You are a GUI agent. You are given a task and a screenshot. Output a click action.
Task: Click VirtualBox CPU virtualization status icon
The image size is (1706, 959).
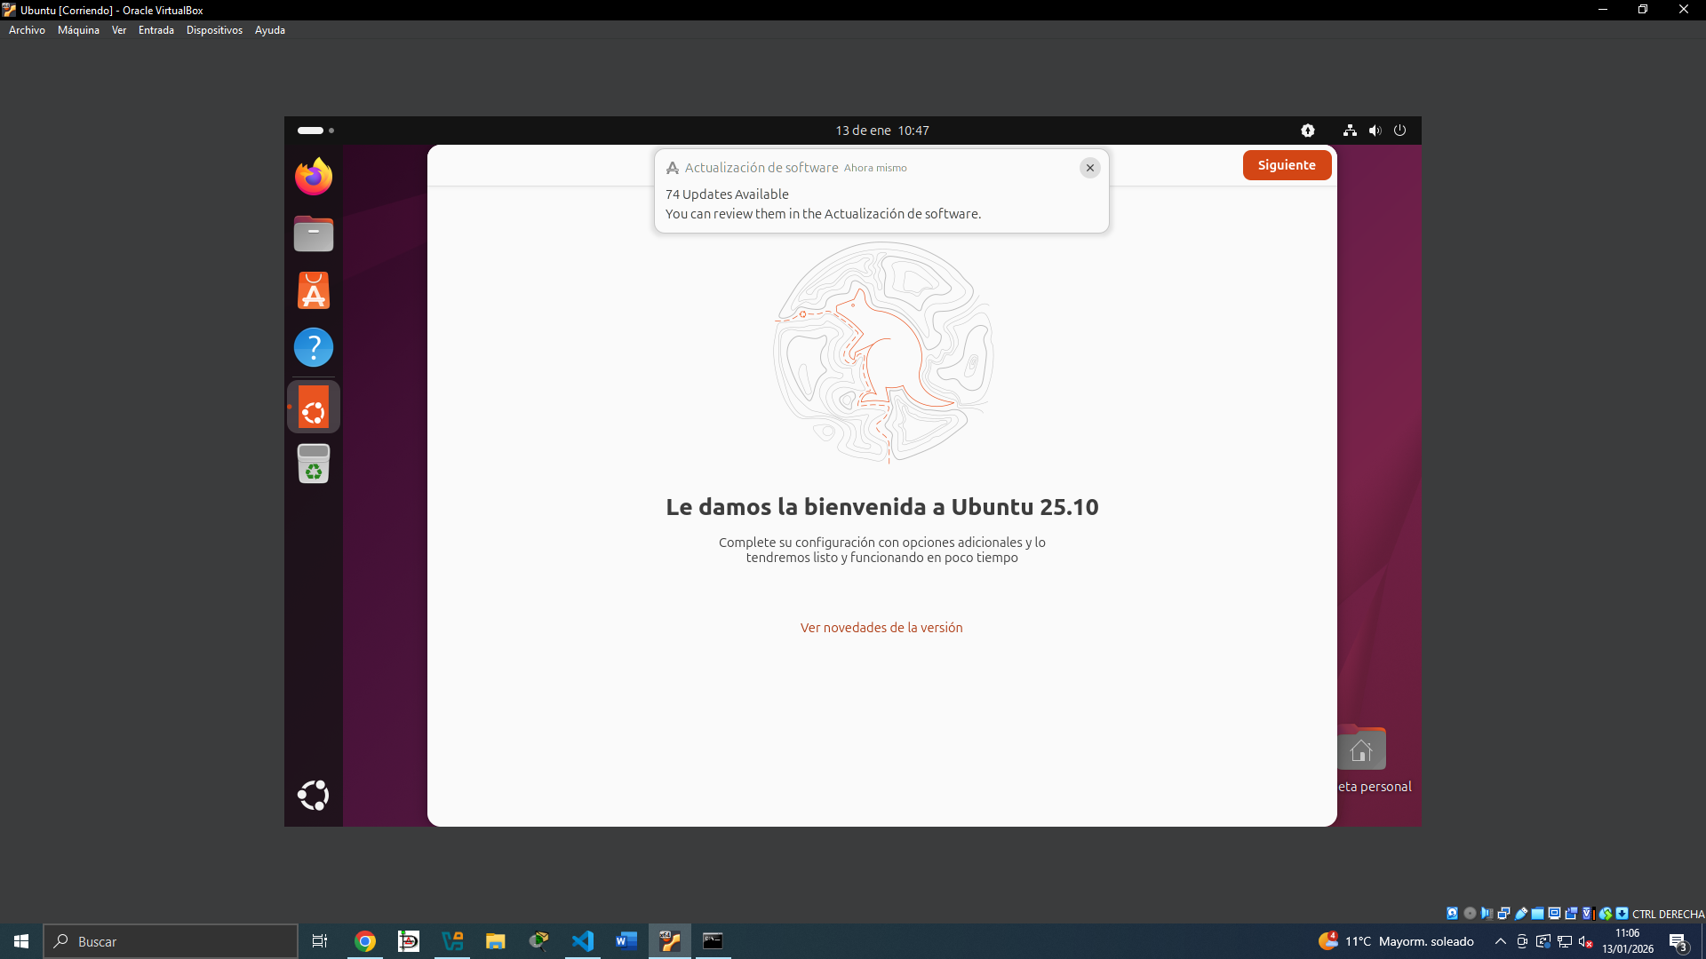tap(1589, 914)
